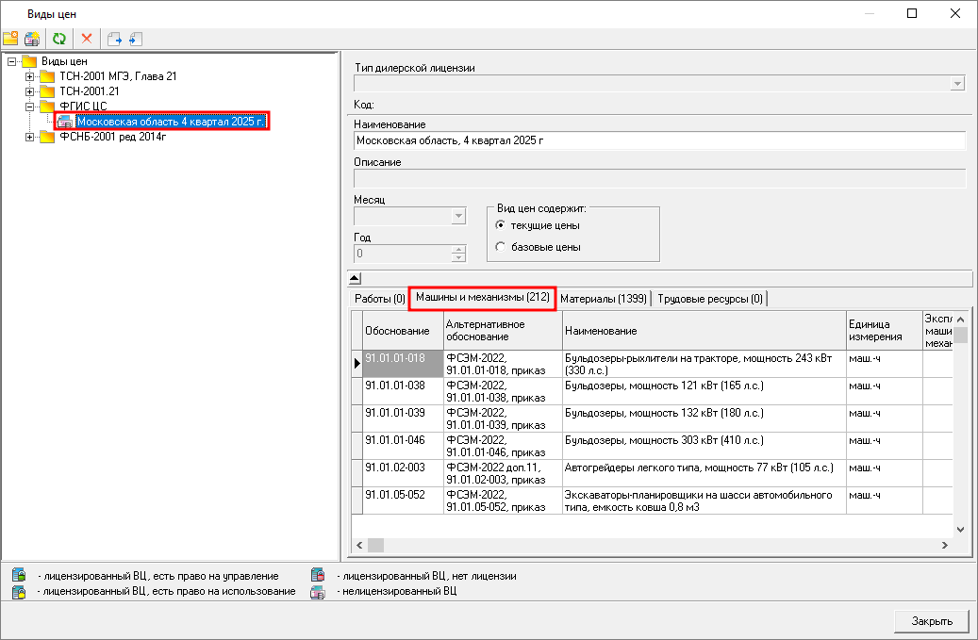Select Московская область 4 квартал 2025 г. item
The height and width of the screenshot is (640, 978).
171,122
